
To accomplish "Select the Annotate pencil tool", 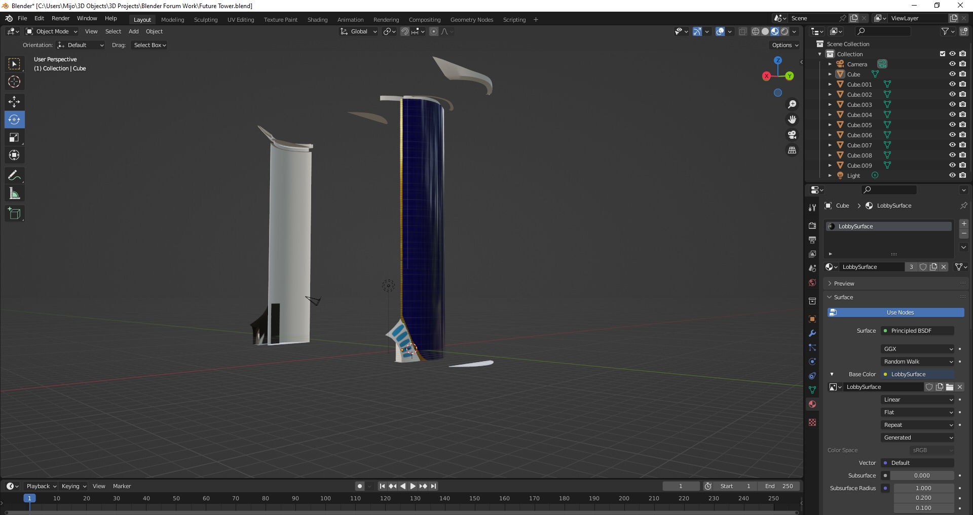I will 14,176.
